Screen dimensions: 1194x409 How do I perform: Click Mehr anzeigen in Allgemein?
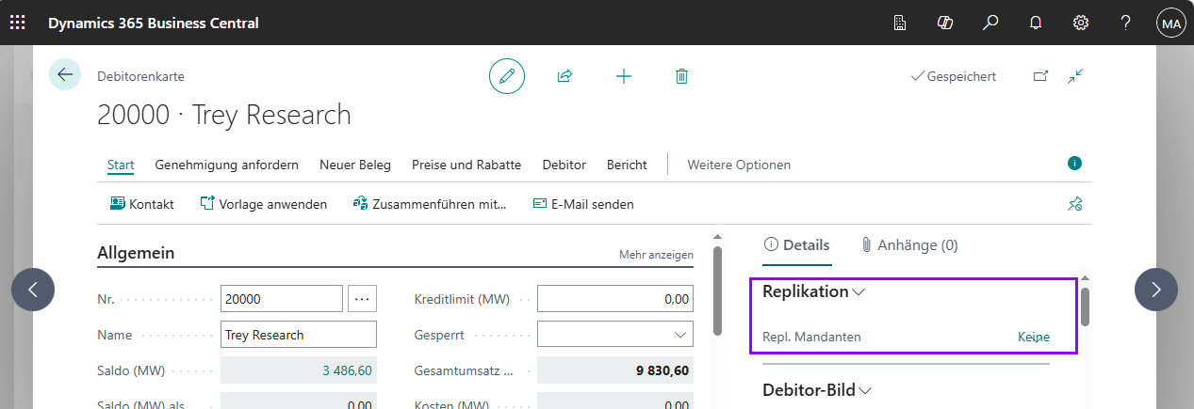click(656, 255)
